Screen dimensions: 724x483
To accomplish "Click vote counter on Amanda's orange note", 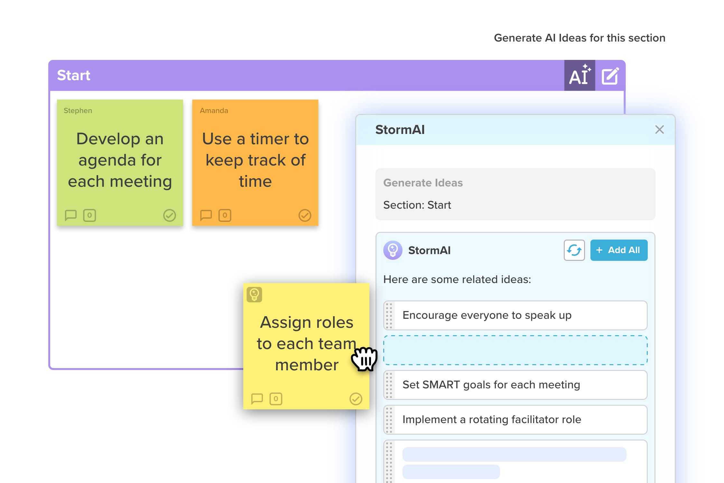I will [225, 215].
